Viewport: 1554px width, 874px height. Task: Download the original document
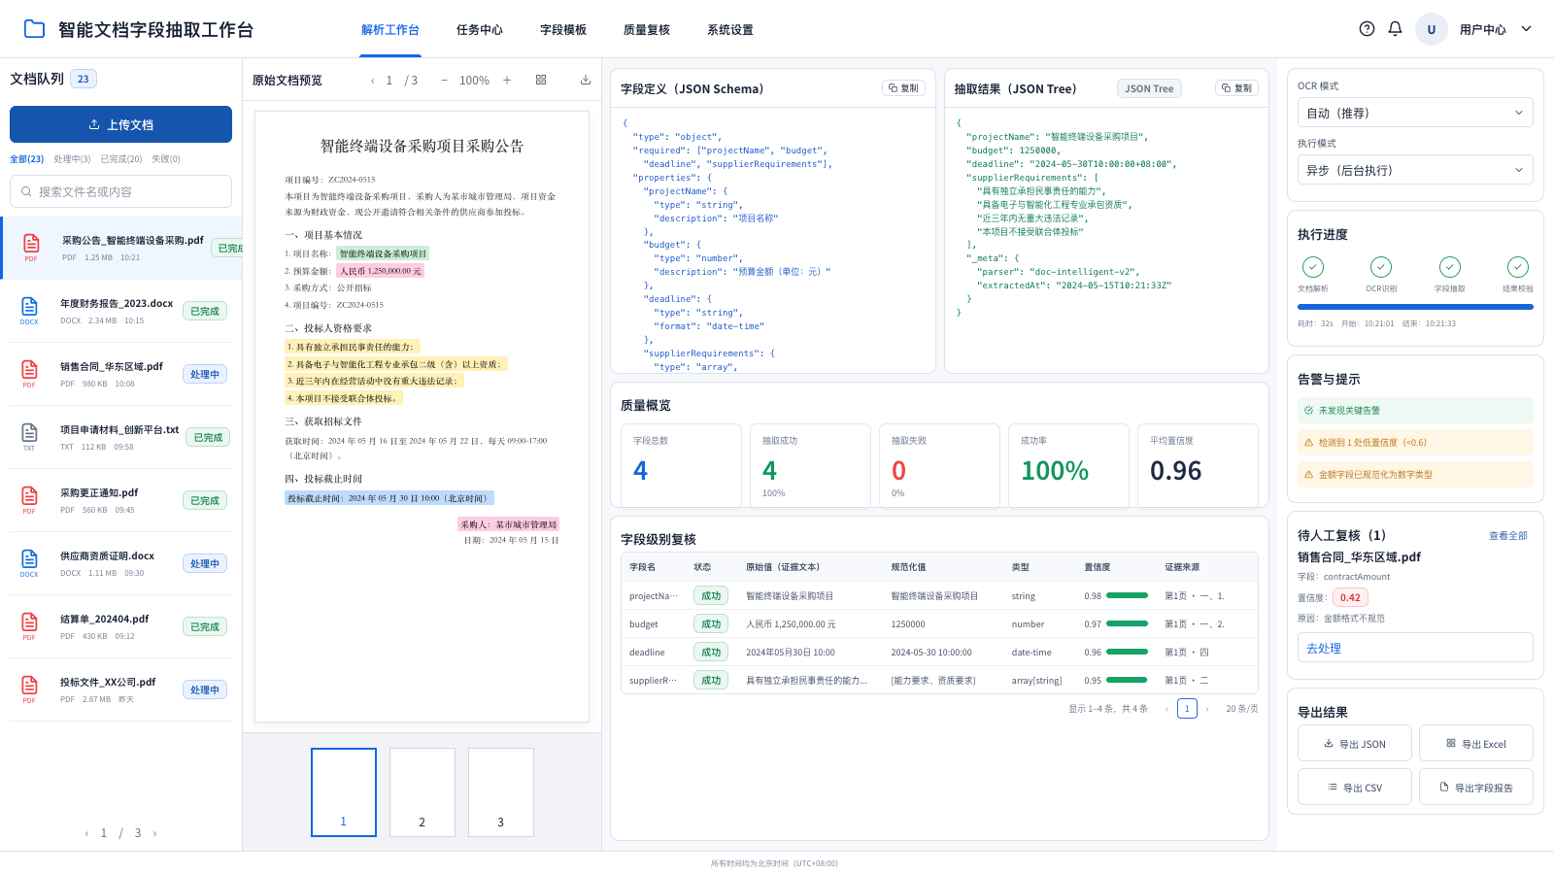[586, 80]
